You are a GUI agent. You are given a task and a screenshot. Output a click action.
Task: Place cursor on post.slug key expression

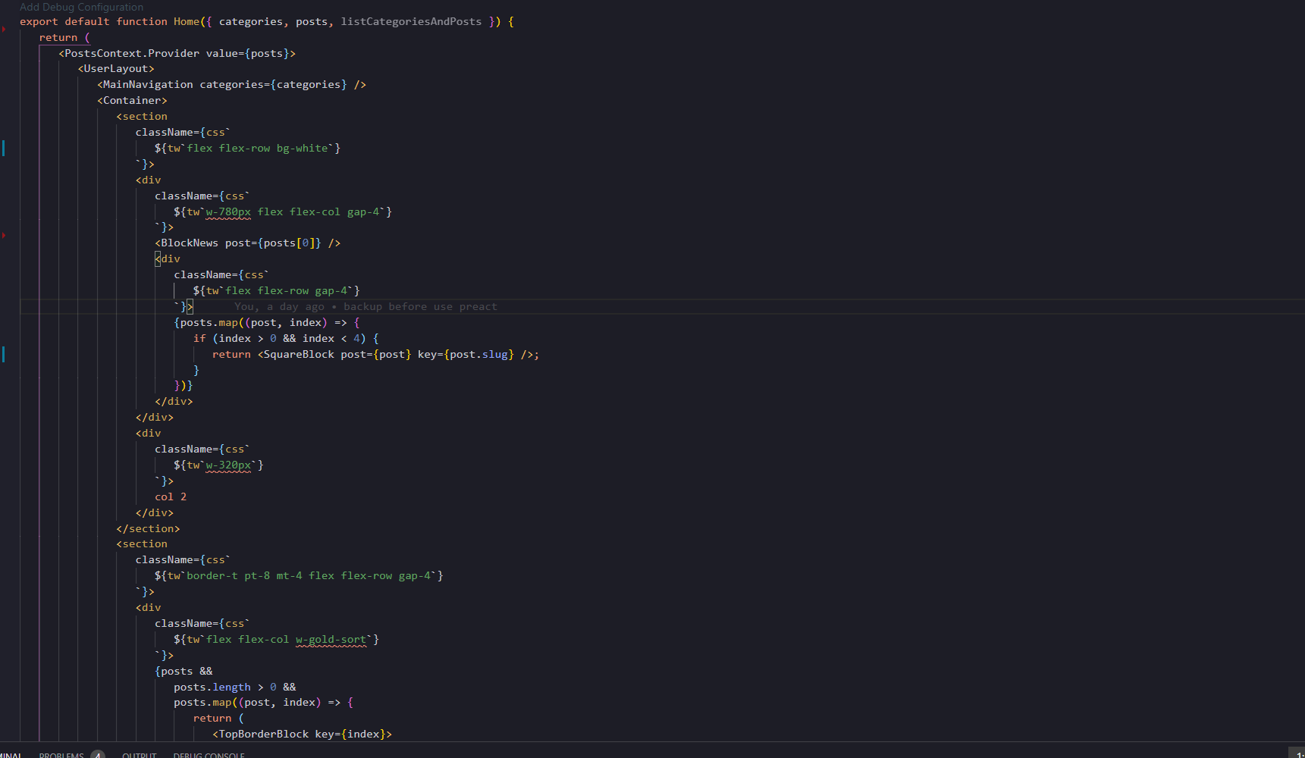pyautogui.click(x=478, y=354)
